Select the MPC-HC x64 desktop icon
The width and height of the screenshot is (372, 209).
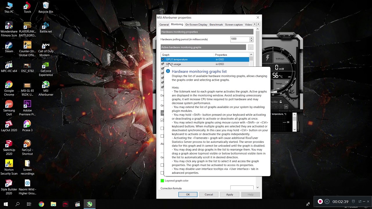[9, 67]
